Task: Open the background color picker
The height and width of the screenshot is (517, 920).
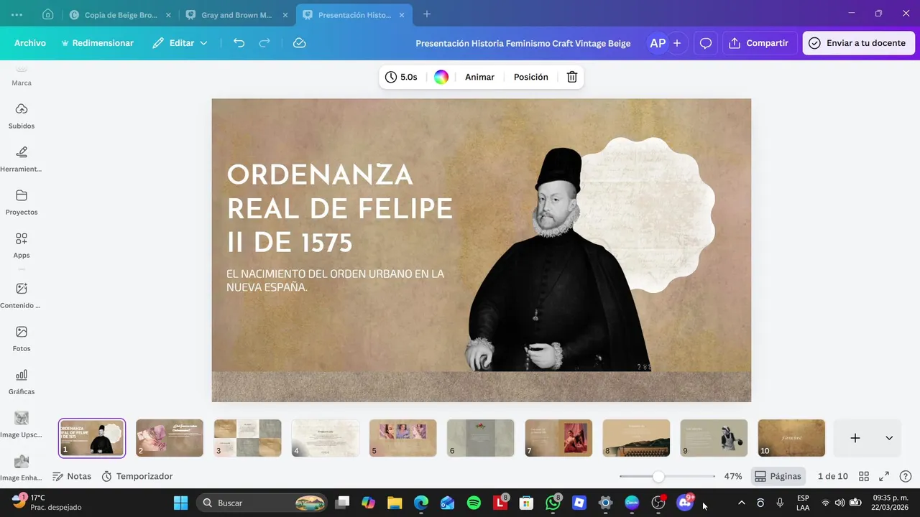Action: coord(441,77)
